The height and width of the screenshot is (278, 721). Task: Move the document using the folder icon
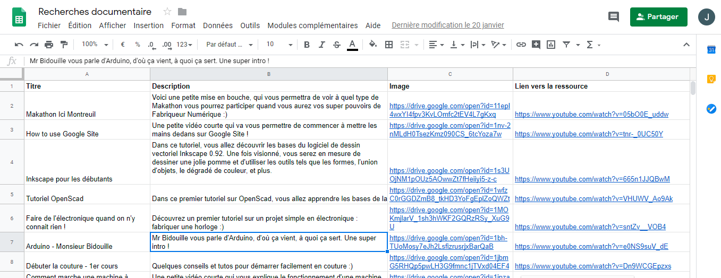(182, 12)
